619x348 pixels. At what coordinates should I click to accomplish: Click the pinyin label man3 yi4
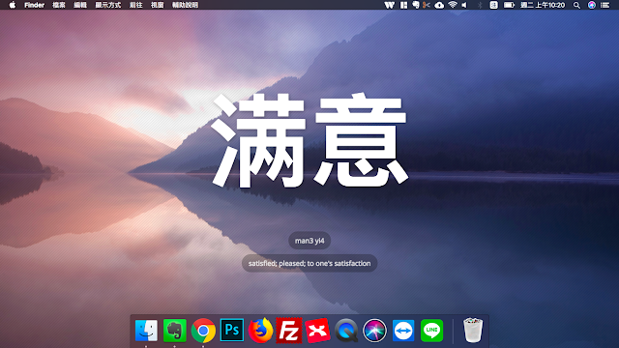pos(309,241)
